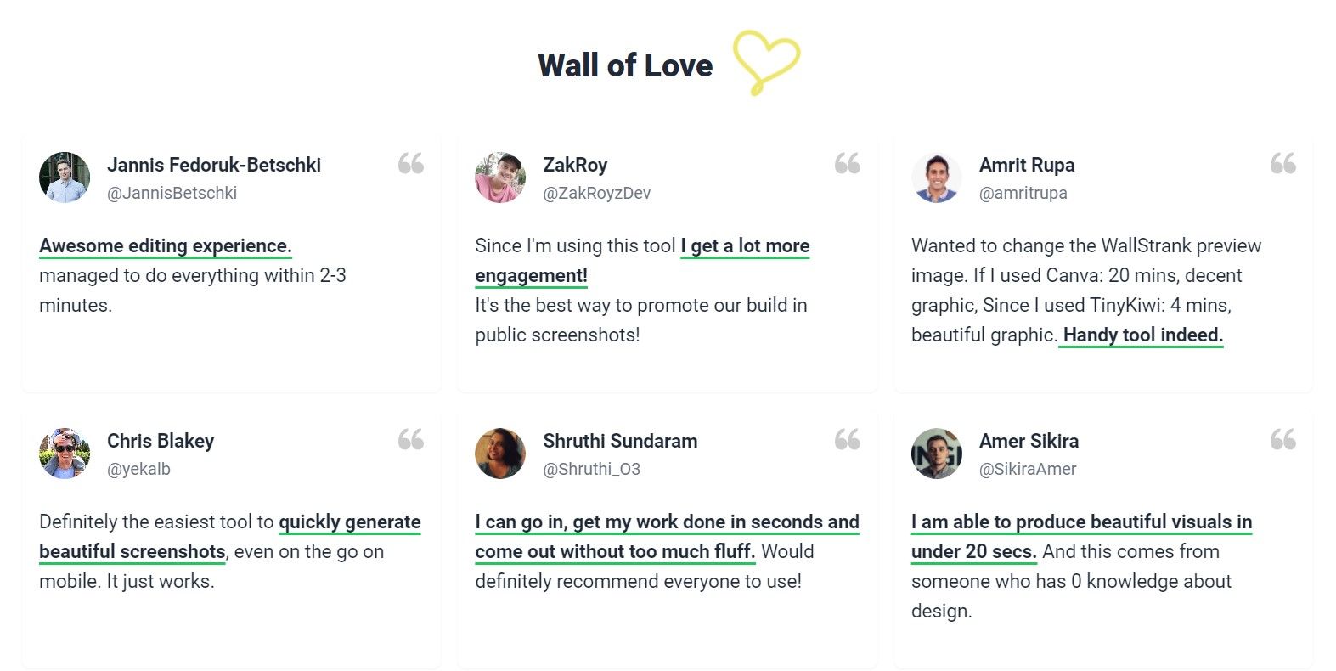
Task: Visit the @ZakRoyzDev handle link
Action: pyautogui.click(x=597, y=193)
